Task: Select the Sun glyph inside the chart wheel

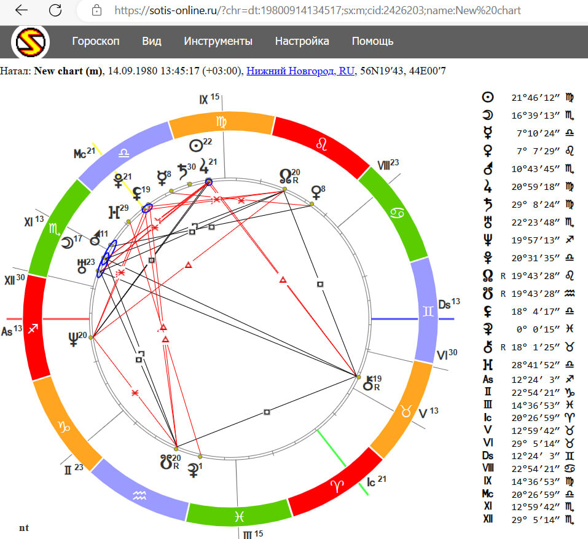Action: click(196, 146)
